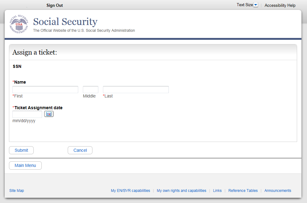Select the Last name text box
Image resolution: width=307 pixels, height=203 pixels.
(x=136, y=89)
